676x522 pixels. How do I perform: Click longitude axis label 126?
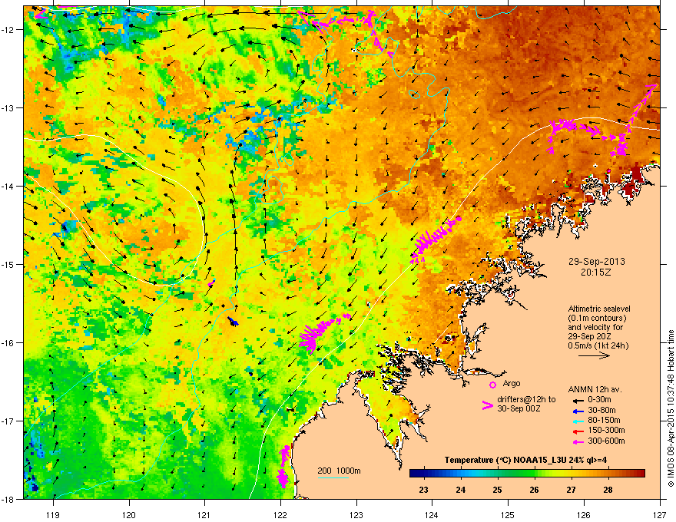click(584, 514)
